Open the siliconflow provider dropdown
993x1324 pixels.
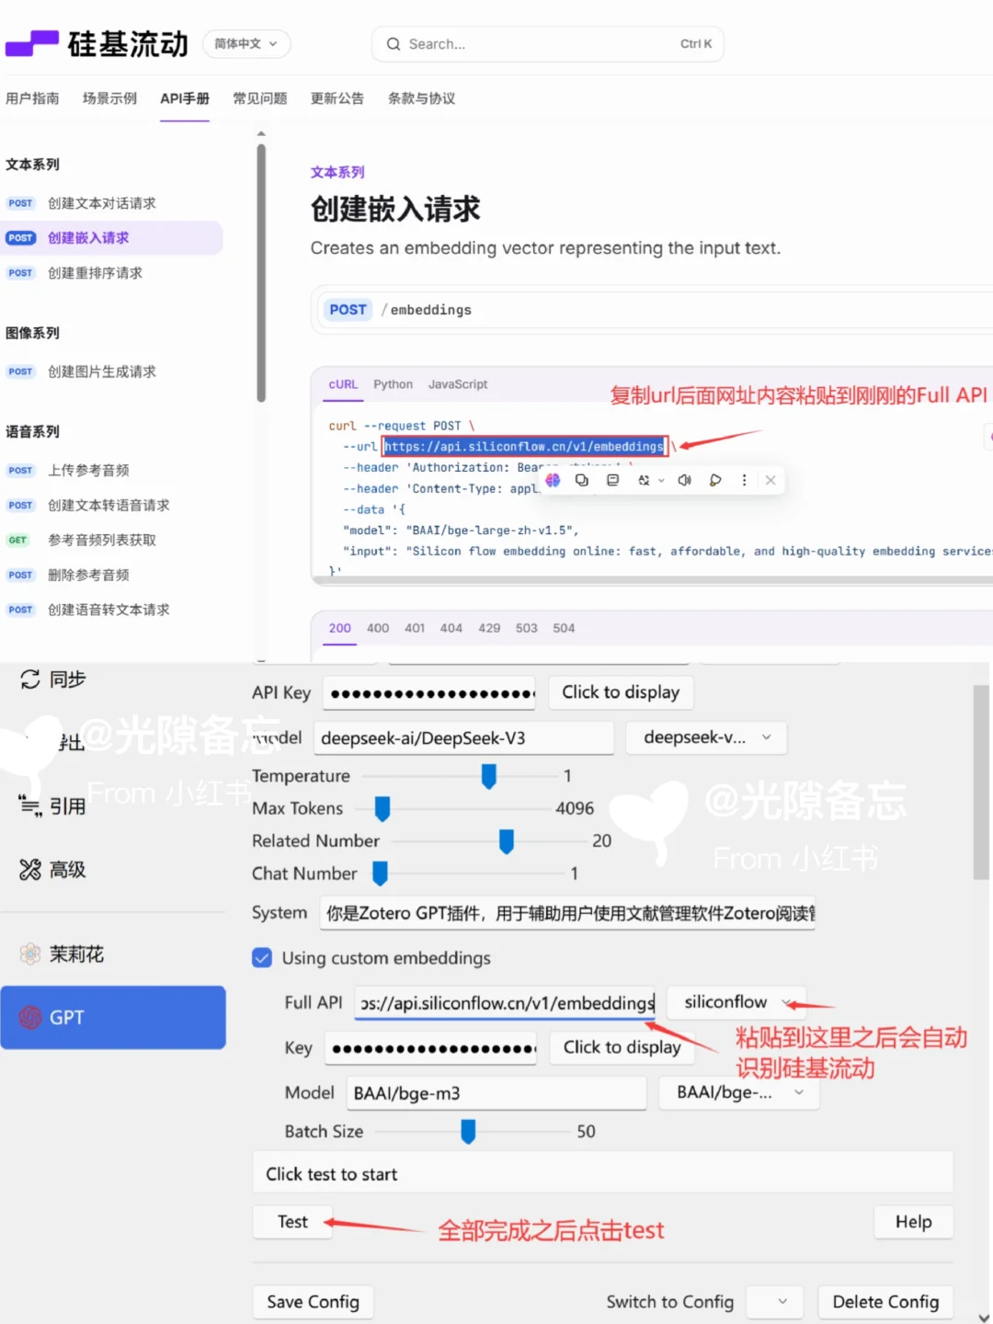click(x=736, y=1002)
